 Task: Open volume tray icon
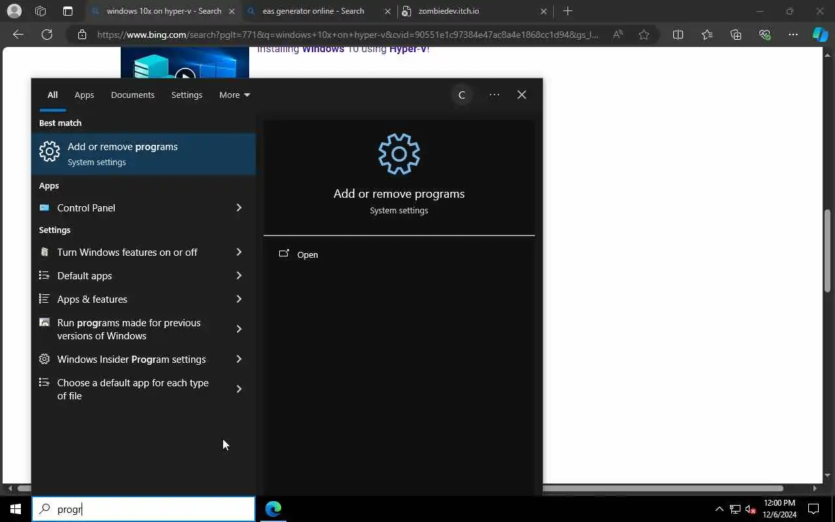[x=750, y=509]
